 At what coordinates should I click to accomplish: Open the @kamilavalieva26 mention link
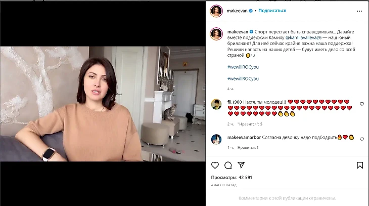point(303,37)
